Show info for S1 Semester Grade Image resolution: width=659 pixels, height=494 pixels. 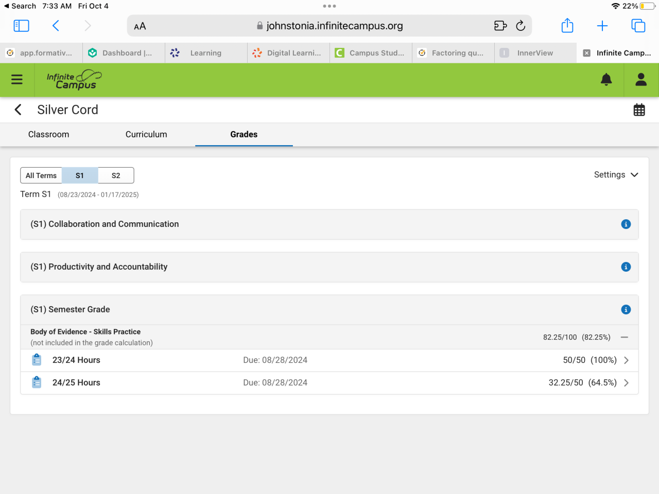[x=626, y=310]
